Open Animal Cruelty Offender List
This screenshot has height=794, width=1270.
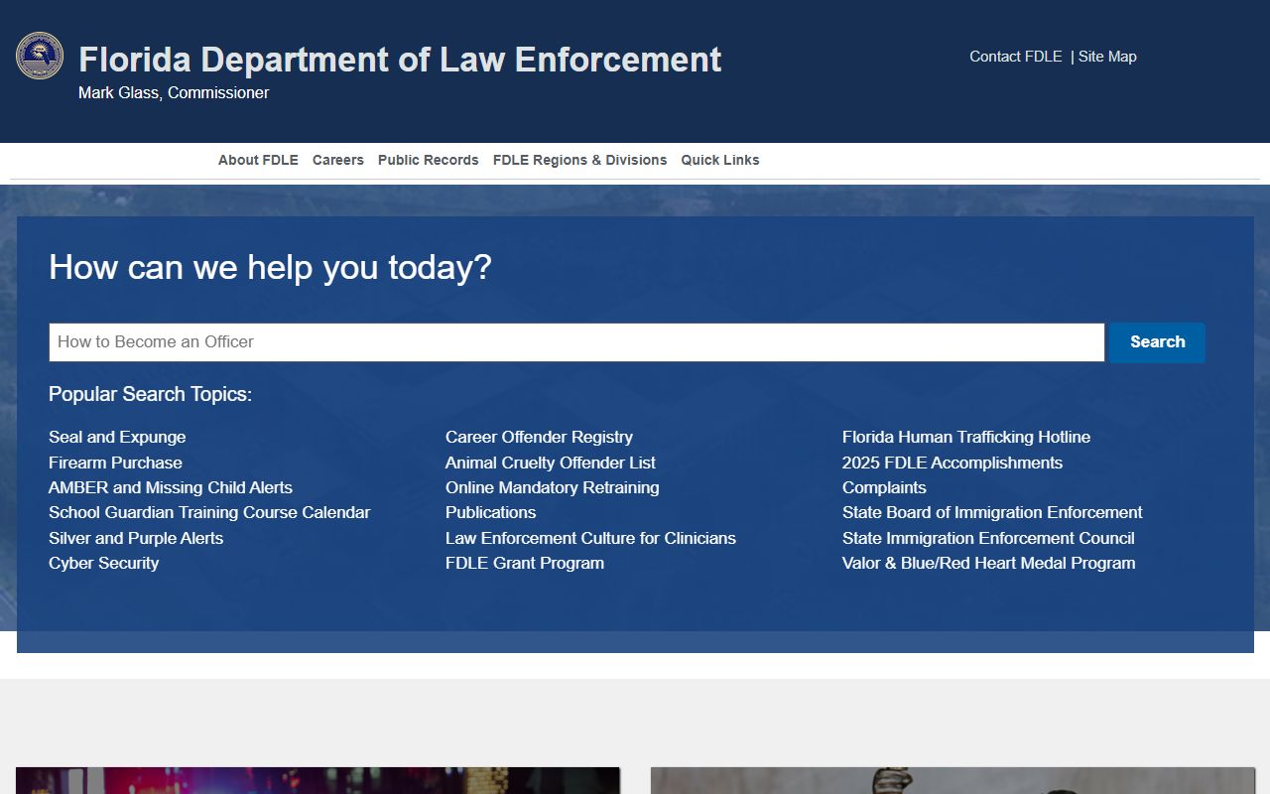(551, 463)
